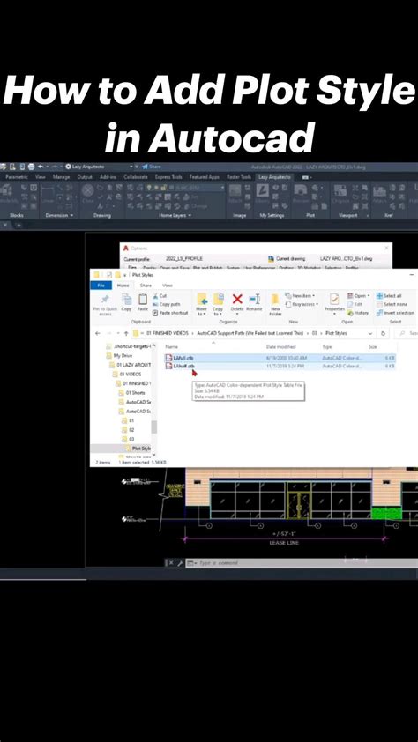
Task: Sort by the Name column header
Action: point(171,347)
